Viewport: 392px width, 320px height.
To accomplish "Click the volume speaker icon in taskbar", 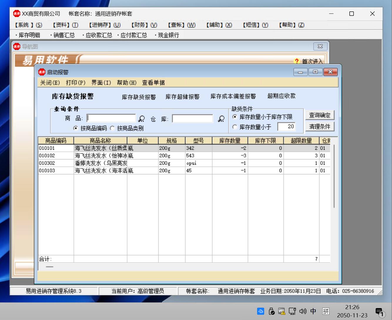I will [x=303, y=311].
